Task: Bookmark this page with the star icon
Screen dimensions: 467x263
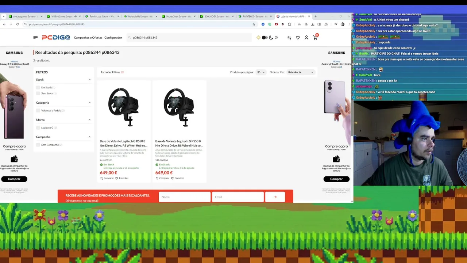Action: point(254,24)
